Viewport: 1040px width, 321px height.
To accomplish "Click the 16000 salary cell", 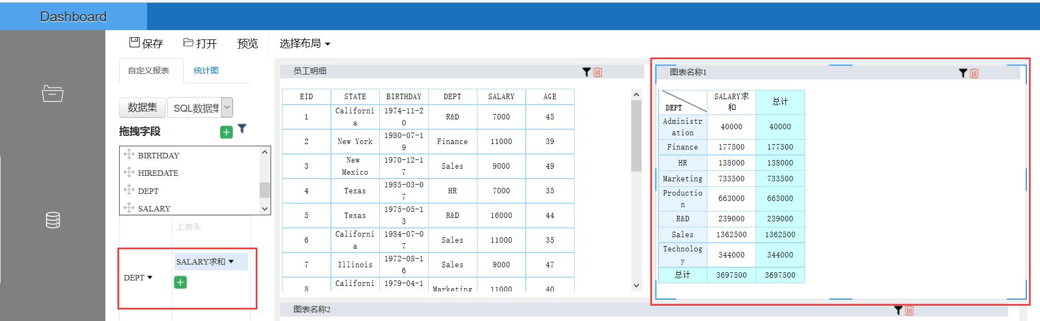I will pos(501,215).
